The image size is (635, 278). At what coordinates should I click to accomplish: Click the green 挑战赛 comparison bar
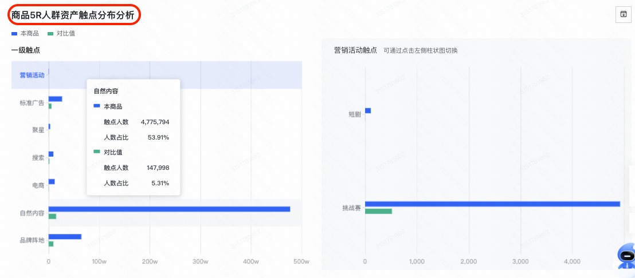click(x=379, y=211)
